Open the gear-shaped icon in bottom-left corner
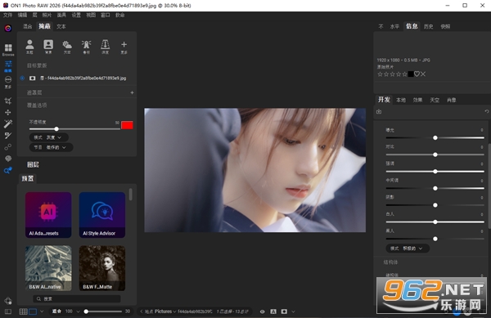This screenshot has height=318, width=491. coord(8,301)
